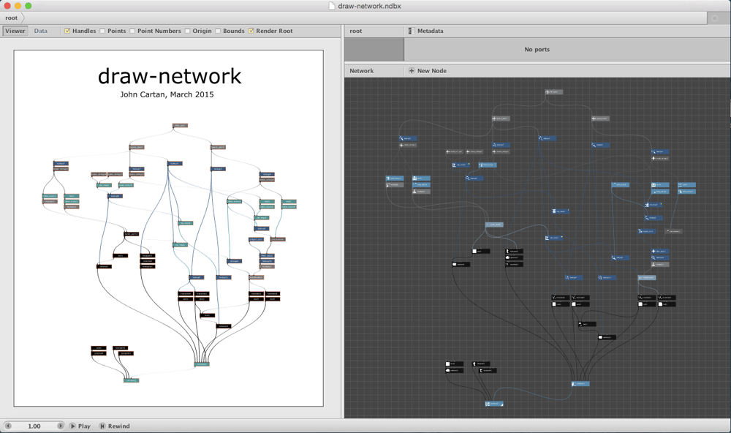This screenshot has width=731, height=433.
Task: Switch to the Data tab
Action: [x=40, y=31]
